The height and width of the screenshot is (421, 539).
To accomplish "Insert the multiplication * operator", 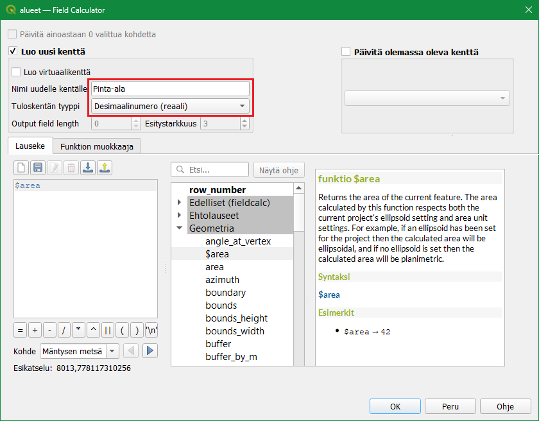I will (78, 330).
